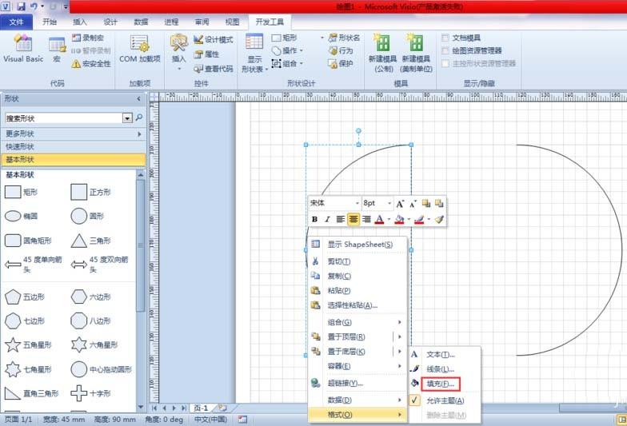Image resolution: width=627 pixels, height=426 pixels.
Task: Open the 行为 behavior dialog
Action: tap(341, 51)
